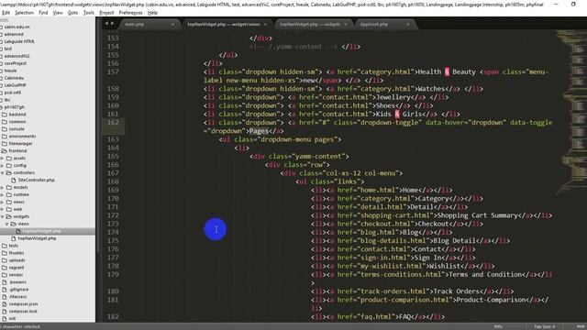The image size is (587, 330).
Task: Open the Help menu
Action: tap(152, 13)
